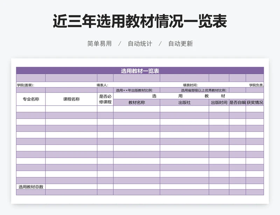Viewport: 280px width, 215px height.
Task: Click the partially visible 学院负责人 label
Action: point(257,85)
